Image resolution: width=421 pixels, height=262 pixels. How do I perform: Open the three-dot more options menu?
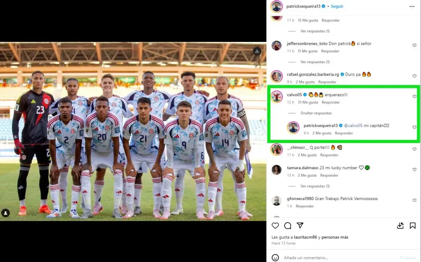[412, 7]
